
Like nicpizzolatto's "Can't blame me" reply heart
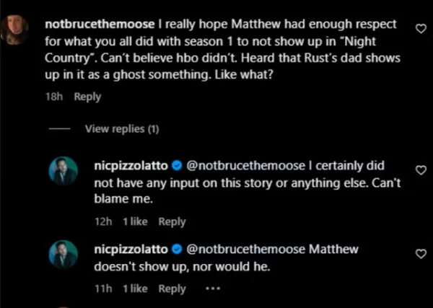[421, 170]
